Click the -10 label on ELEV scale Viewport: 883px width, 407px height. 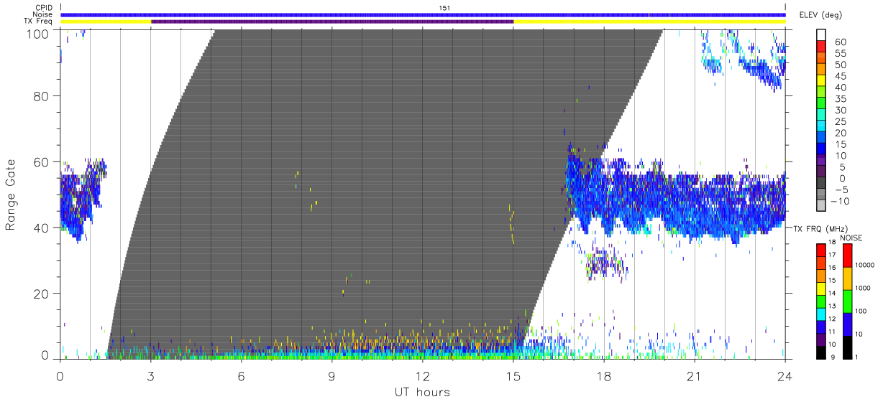pyautogui.click(x=838, y=202)
